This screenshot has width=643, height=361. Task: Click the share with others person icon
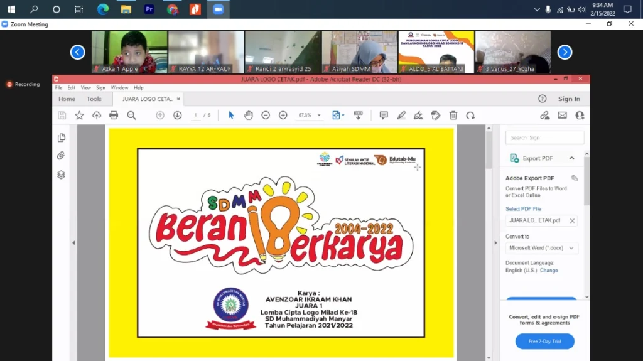coord(580,116)
